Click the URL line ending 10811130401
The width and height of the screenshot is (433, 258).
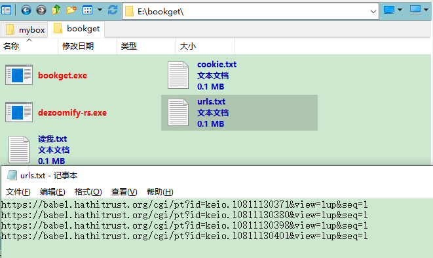click(185, 236)
